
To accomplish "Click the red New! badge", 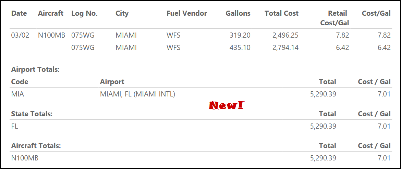I will (x=226, y=105).
